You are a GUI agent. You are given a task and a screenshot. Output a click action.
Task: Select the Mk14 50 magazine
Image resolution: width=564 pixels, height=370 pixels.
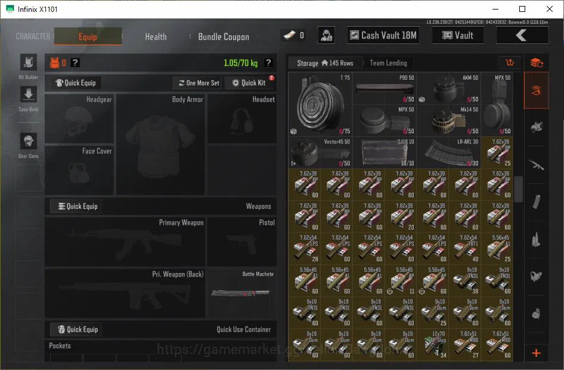(x=448, y=120)
